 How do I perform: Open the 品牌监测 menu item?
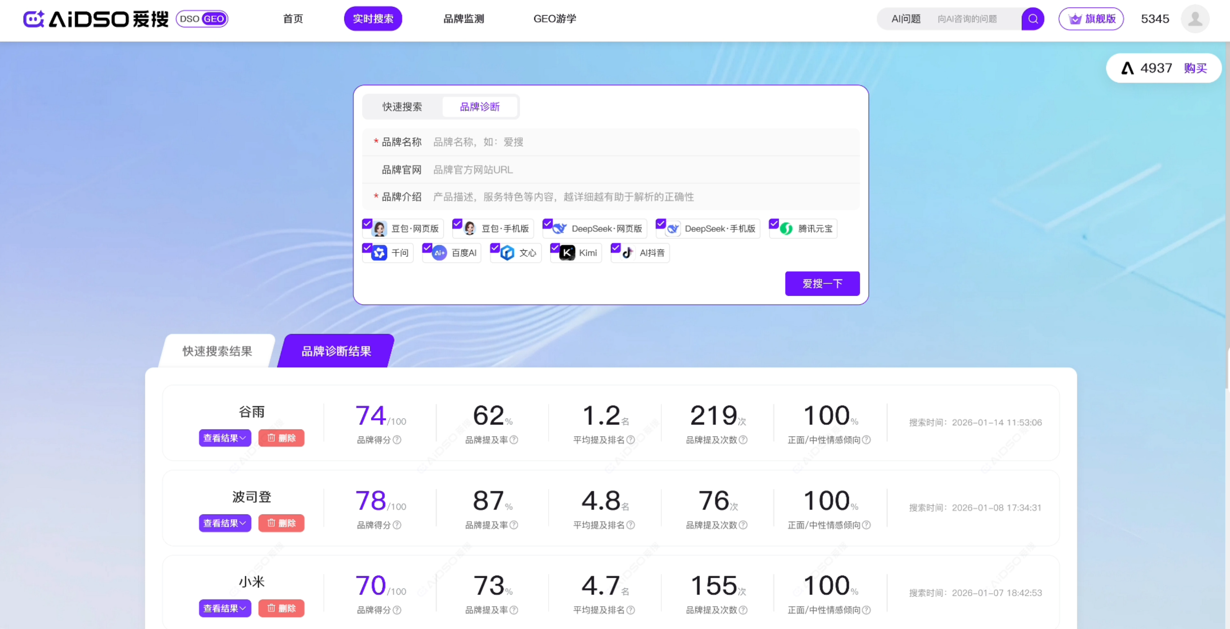[464, 19]
